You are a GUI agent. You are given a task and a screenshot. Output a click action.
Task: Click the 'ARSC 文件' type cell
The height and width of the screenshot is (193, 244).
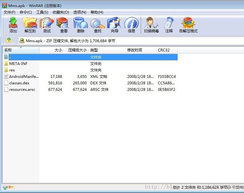[x=99, y=90]
